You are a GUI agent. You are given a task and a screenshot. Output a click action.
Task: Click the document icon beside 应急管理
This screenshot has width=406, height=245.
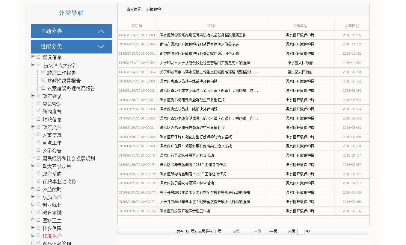tap(38, 103)
